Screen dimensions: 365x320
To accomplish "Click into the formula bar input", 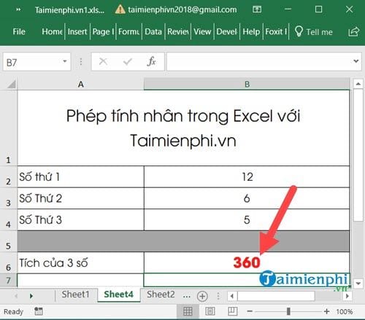I will point(260,62).
